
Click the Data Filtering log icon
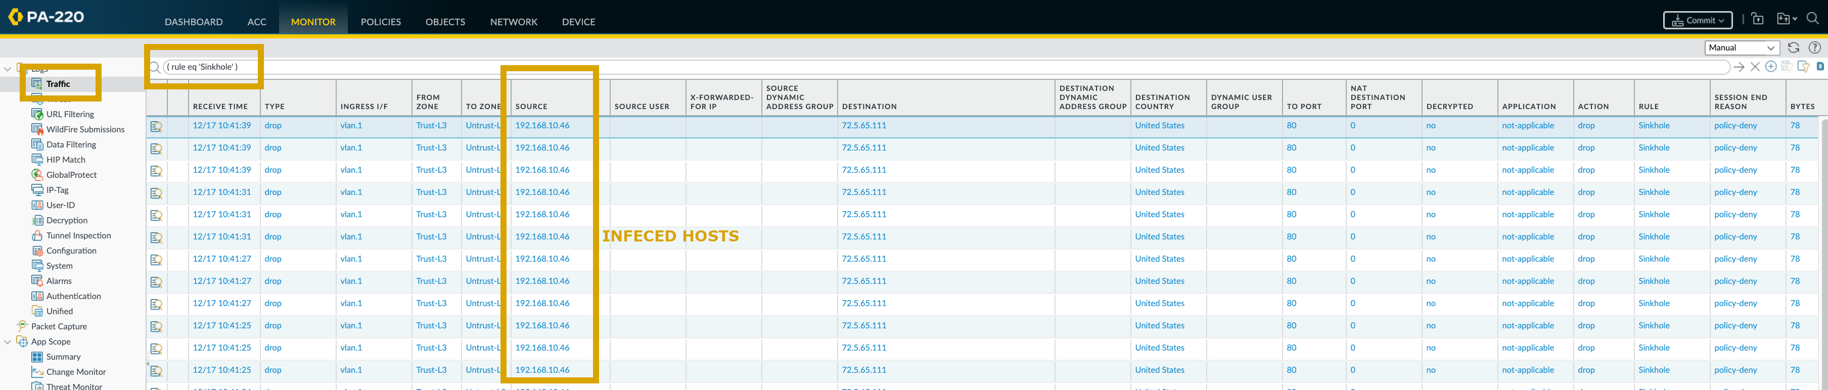pyautogui.click(x=37, y=144)
